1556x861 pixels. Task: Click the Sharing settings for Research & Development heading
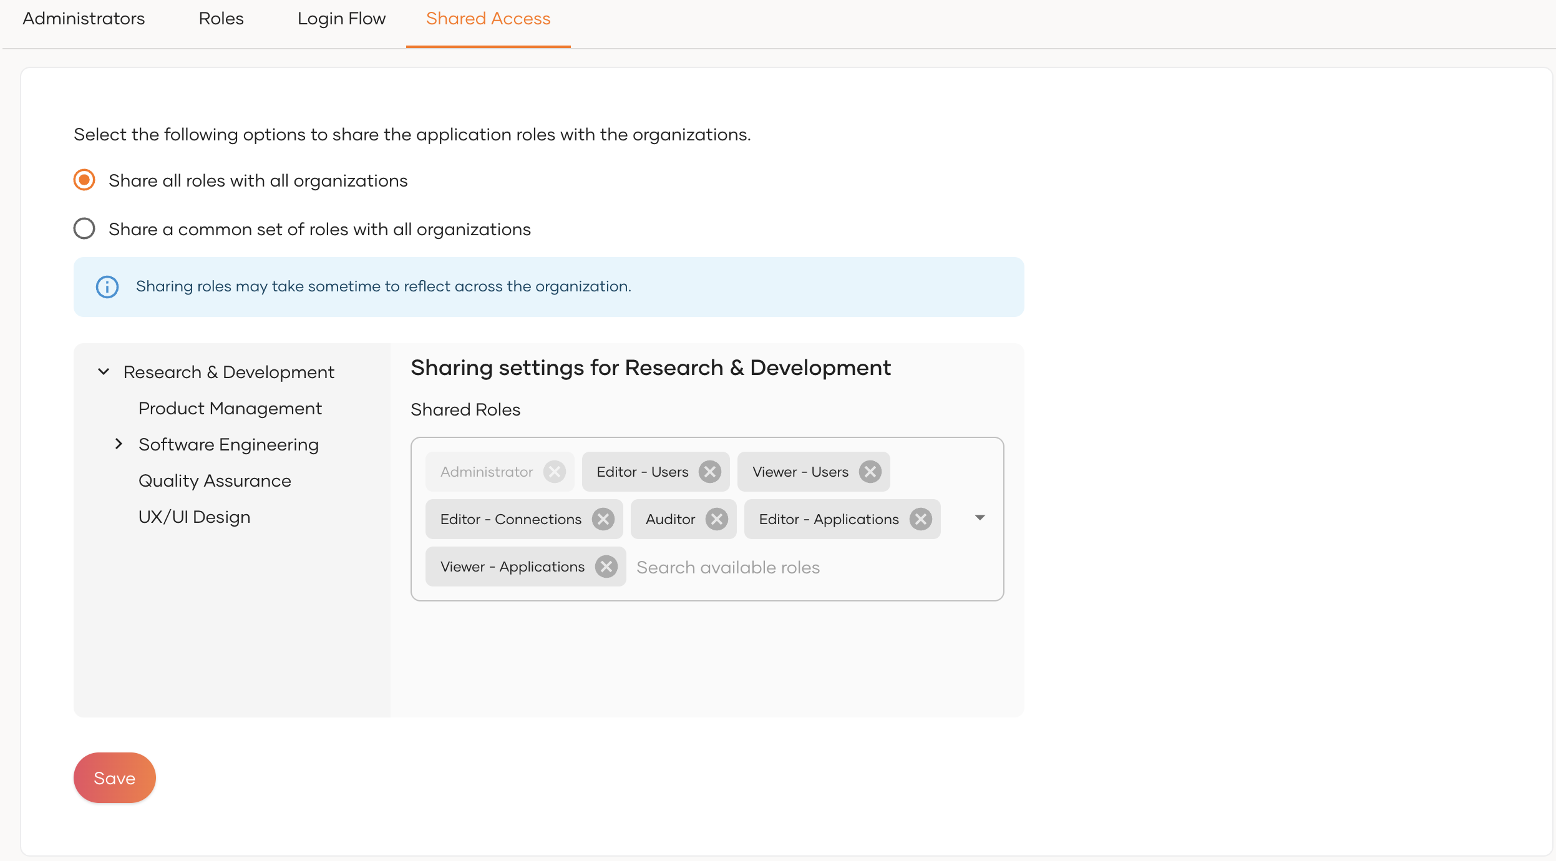[x=651, y=368]
